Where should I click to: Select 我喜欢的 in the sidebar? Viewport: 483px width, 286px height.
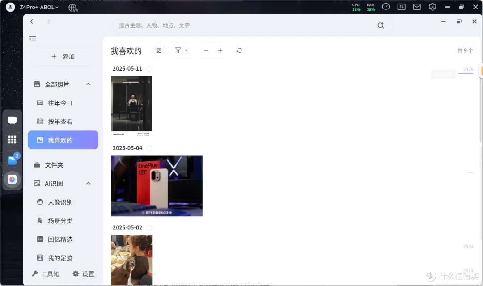pos(63,140)
